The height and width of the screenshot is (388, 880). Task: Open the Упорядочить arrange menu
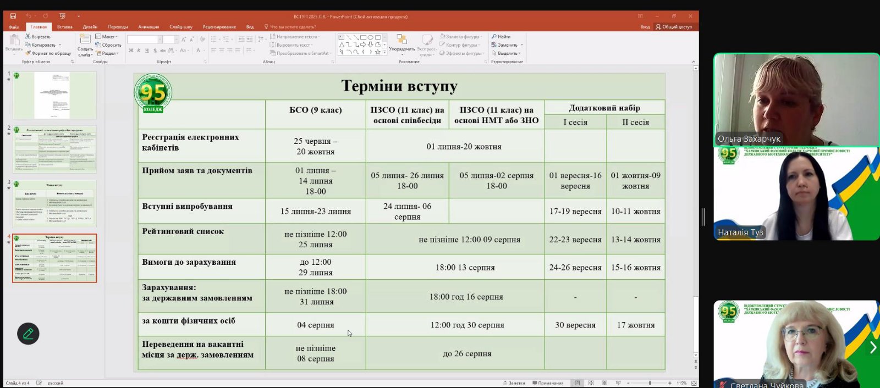(402, 44)
